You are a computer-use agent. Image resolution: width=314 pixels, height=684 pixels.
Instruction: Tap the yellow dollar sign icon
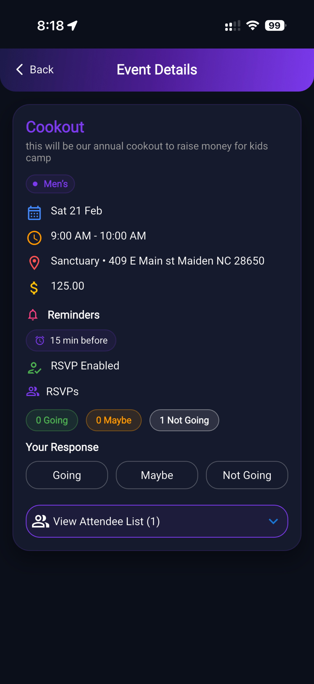coord(34,288)
